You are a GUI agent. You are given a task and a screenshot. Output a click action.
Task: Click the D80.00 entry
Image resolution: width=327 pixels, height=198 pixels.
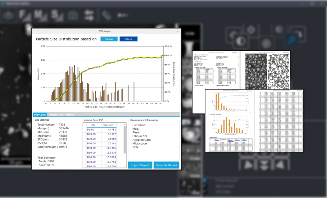(91, 166)
